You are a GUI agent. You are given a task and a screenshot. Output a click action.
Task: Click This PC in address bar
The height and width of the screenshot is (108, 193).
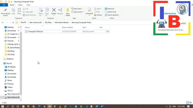[x=24, y=22]
